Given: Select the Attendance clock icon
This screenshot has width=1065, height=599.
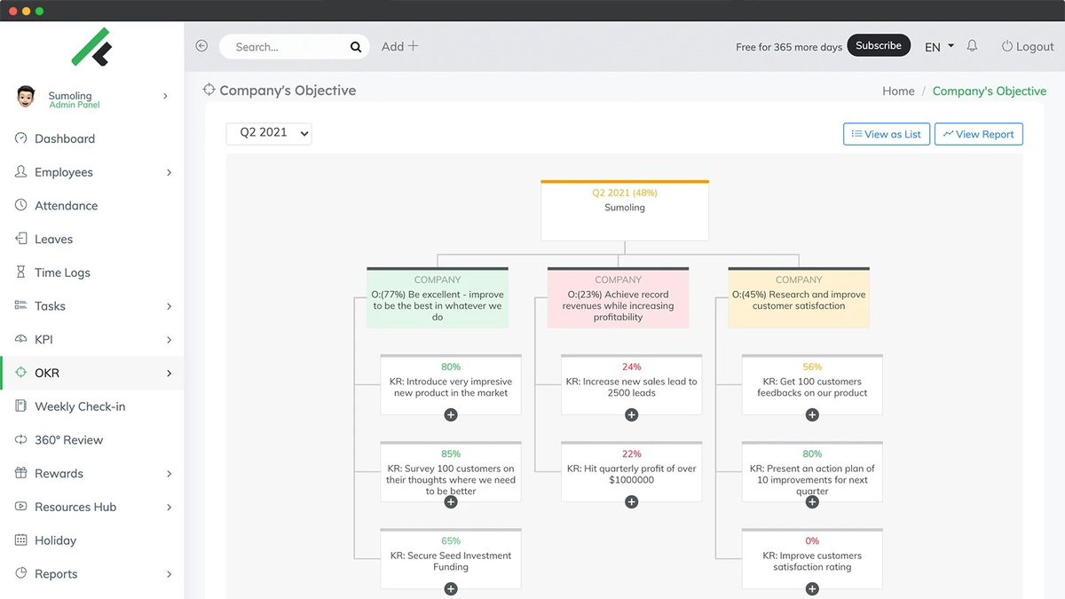Looking at the screenshot, I should coord(20,205).
